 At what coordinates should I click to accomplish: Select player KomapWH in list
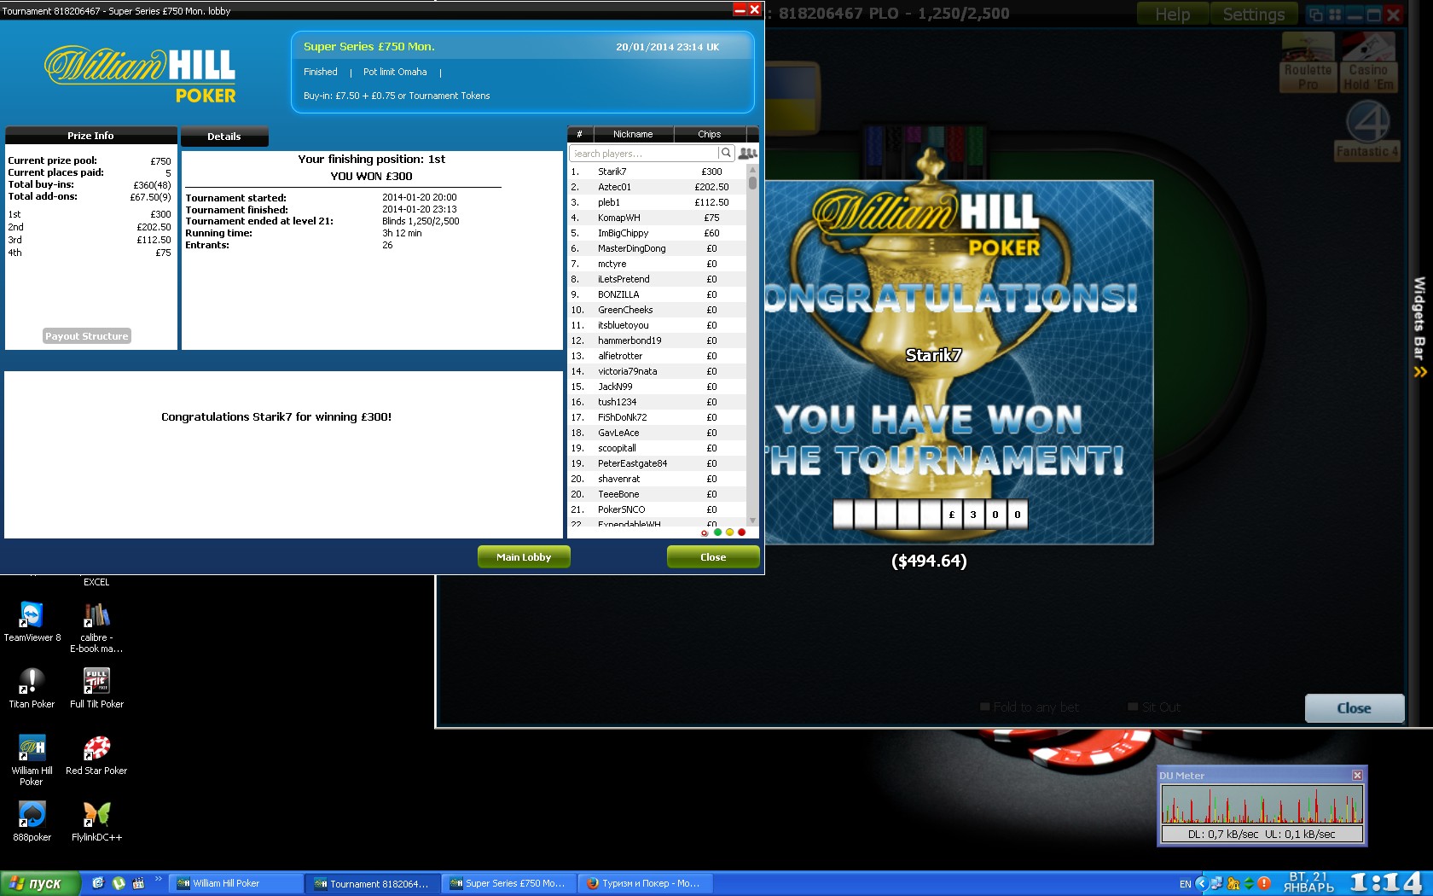click(x=657, y=218)
